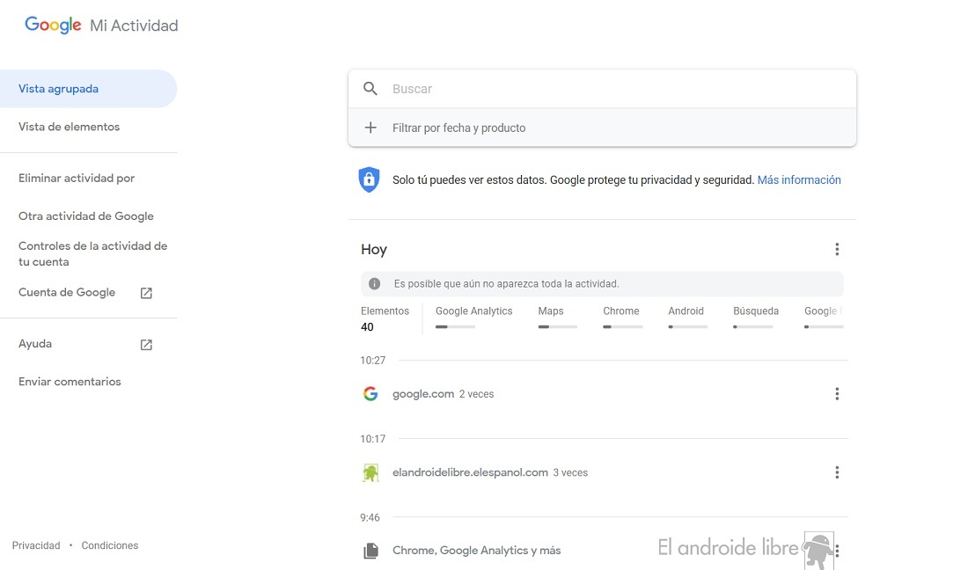The image size is (968, 570).
Task: Open external link icon next to Cuenta de Google
Action: coord(146,293)
